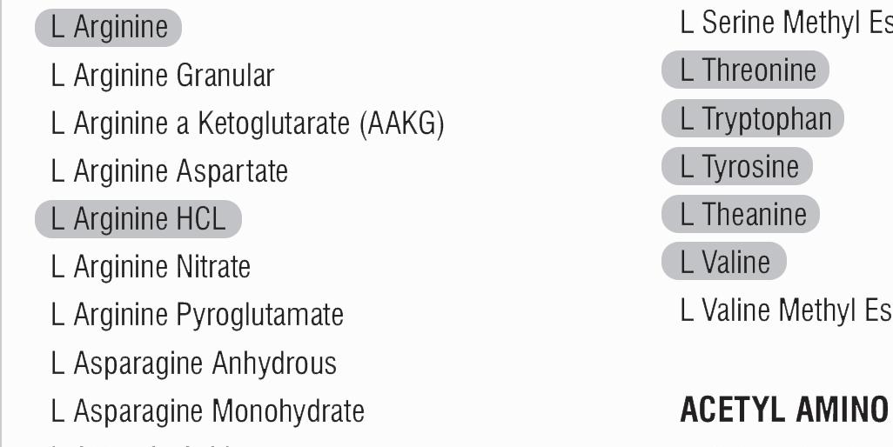The width and height of the screenshot is (893, 447).
Task: Click the L Valine pill
Action: pos(724,261)
